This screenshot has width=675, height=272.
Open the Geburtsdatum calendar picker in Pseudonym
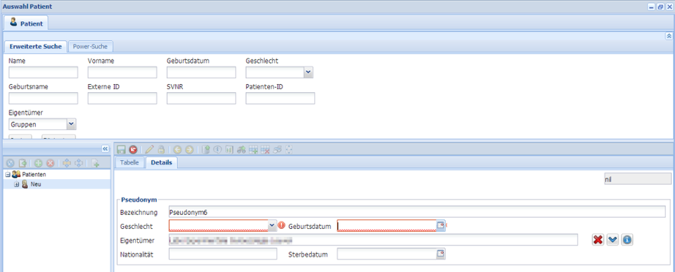(x=440, y=226)
